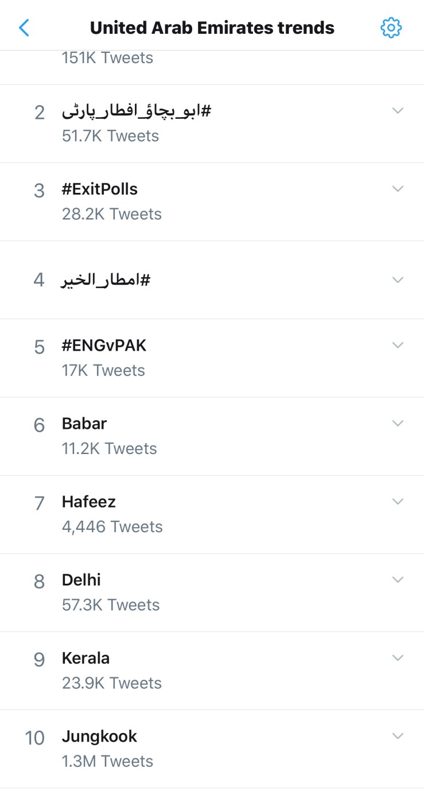Screen dimensions: 424x791
Task: Expand chevron next to #ENGvPAK
Action: click(398, 344)
